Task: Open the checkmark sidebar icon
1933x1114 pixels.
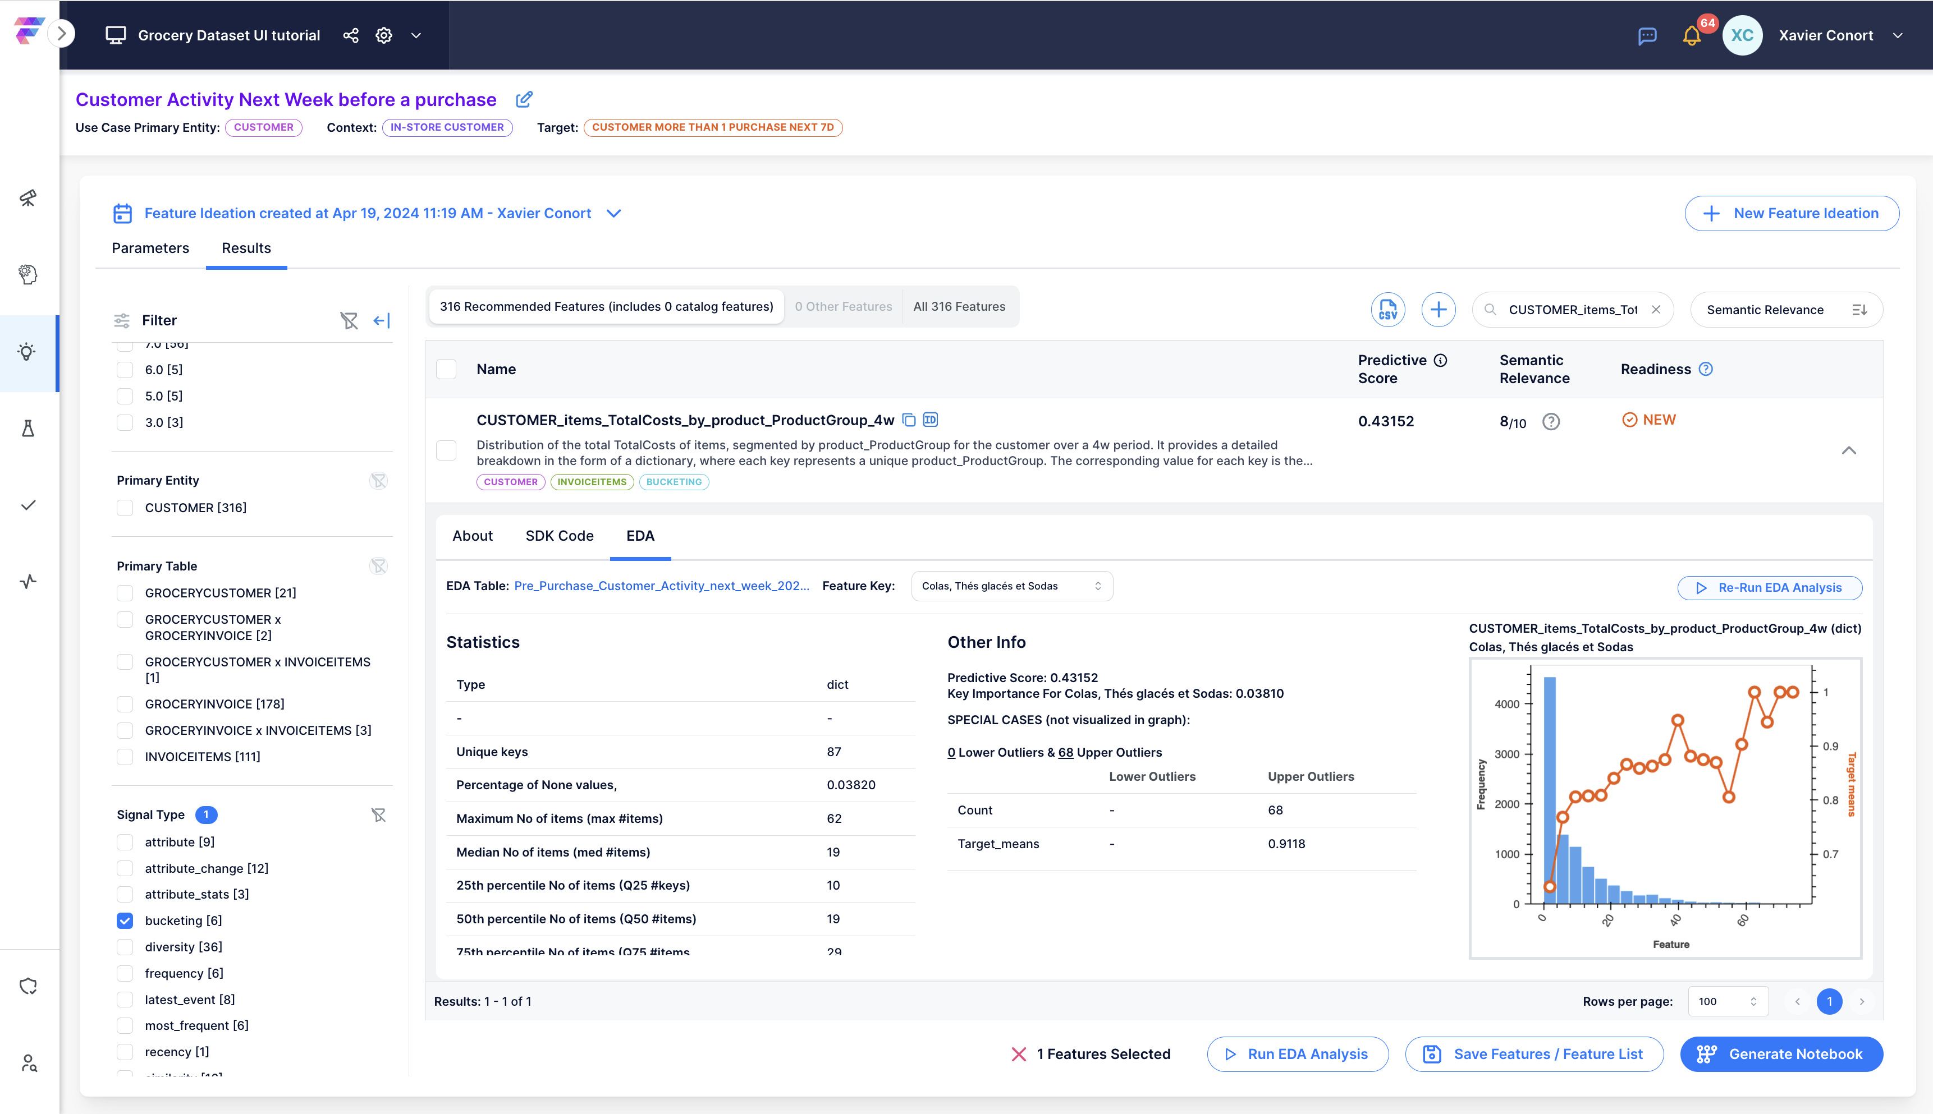Action: tap(28, 505)
